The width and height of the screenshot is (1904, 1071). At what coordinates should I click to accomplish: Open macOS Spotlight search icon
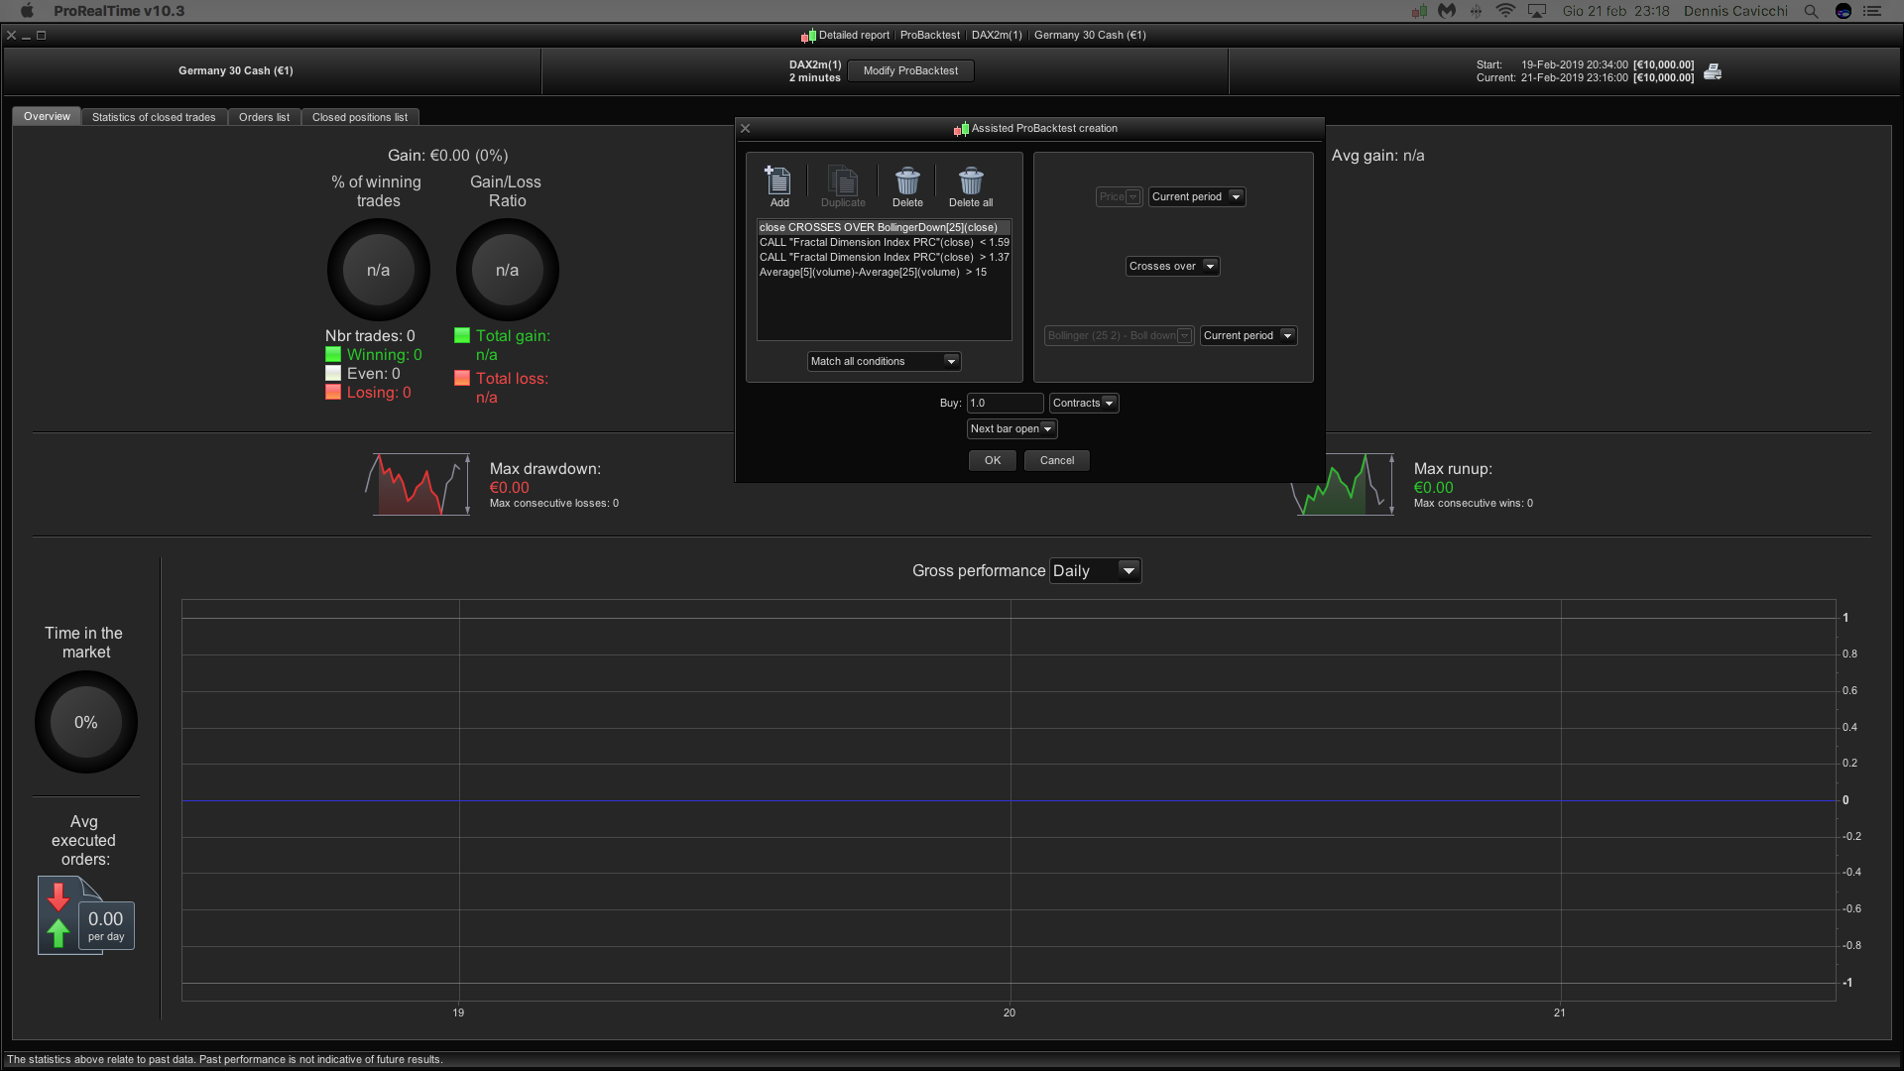[1811, 11]
